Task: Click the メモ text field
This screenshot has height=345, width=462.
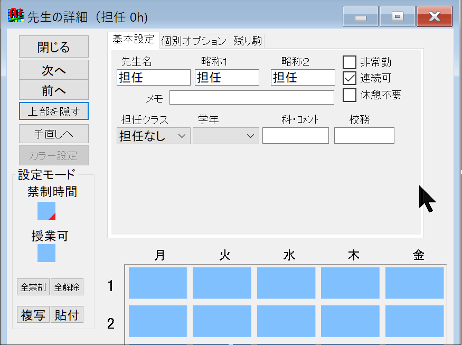Action: point(251,98)
